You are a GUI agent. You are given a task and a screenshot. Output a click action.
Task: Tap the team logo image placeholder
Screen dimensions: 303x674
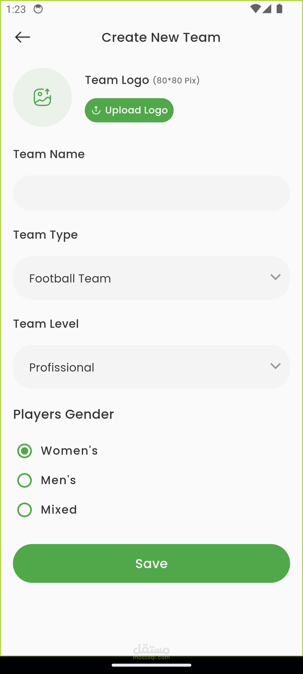click(42, 97)
